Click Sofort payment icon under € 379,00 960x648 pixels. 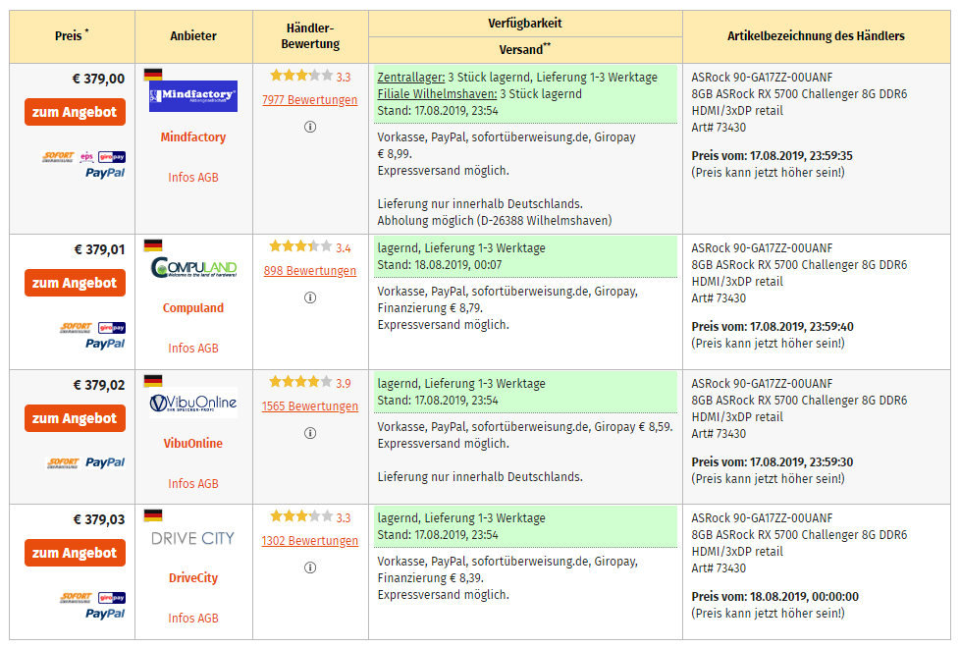point(59,157)
